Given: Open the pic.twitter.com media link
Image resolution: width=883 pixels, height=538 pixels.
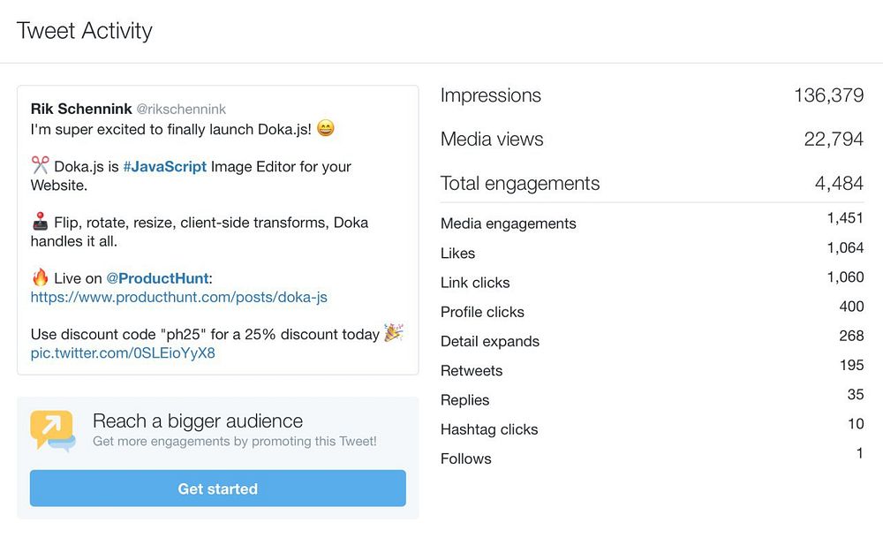Looking at the screenshot, I should tap(123, 353).
